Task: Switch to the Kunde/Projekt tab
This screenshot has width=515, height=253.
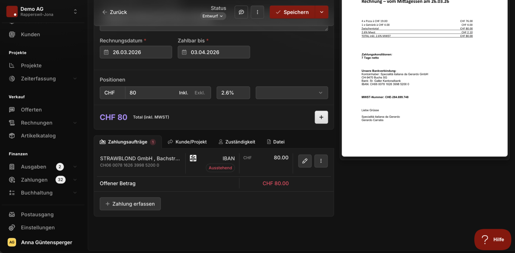Action: (187, 142)
